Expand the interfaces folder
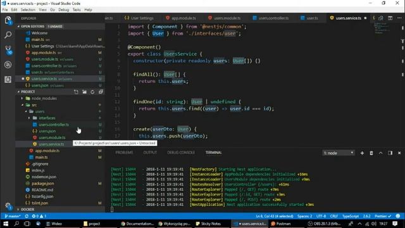Image resolution: width=405 pixels, height=228 pixels. (29, 118)
